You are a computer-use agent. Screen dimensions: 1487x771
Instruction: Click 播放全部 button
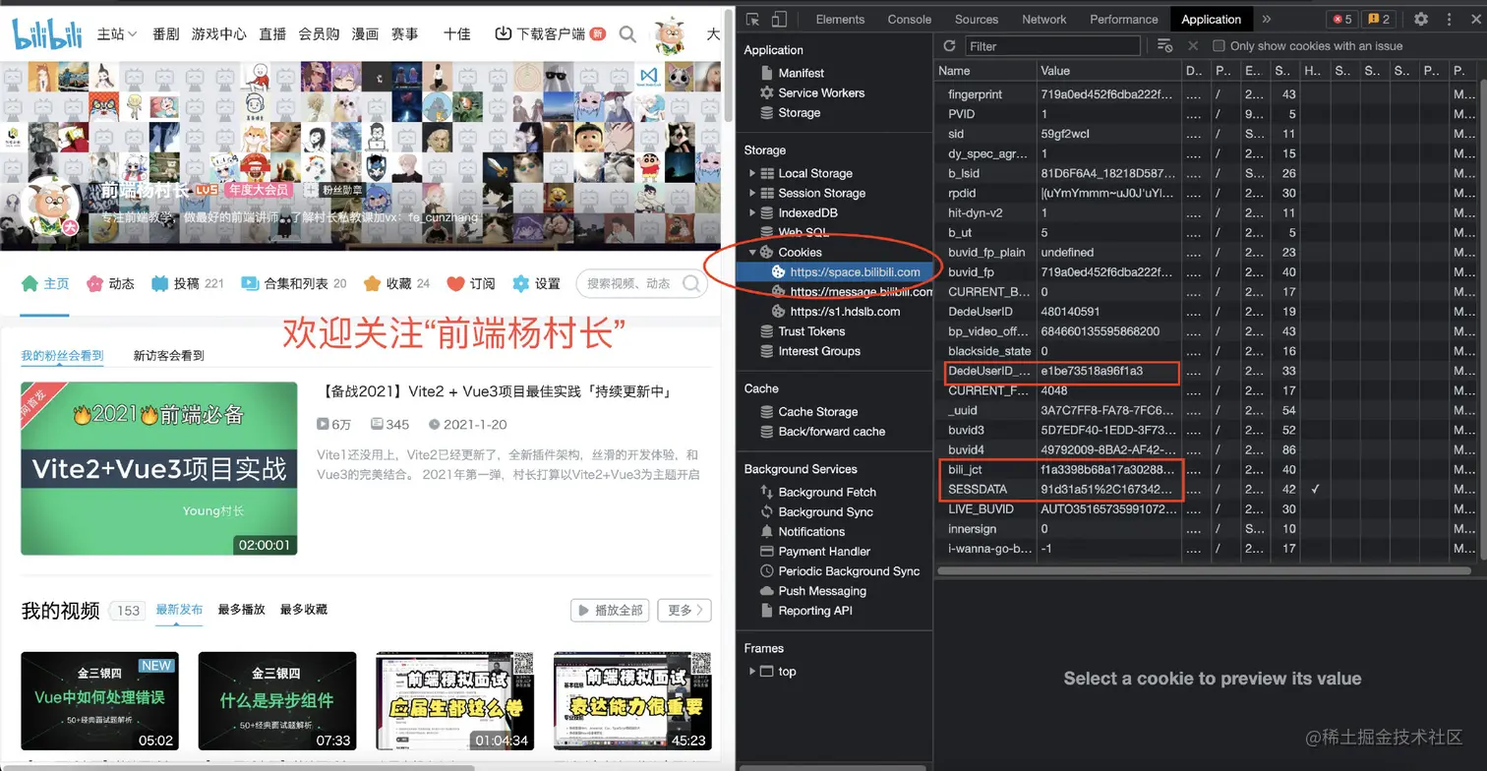[610, 610]
